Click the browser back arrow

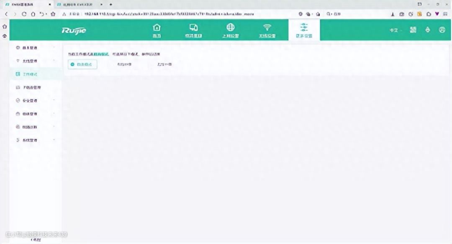[6, 14]
